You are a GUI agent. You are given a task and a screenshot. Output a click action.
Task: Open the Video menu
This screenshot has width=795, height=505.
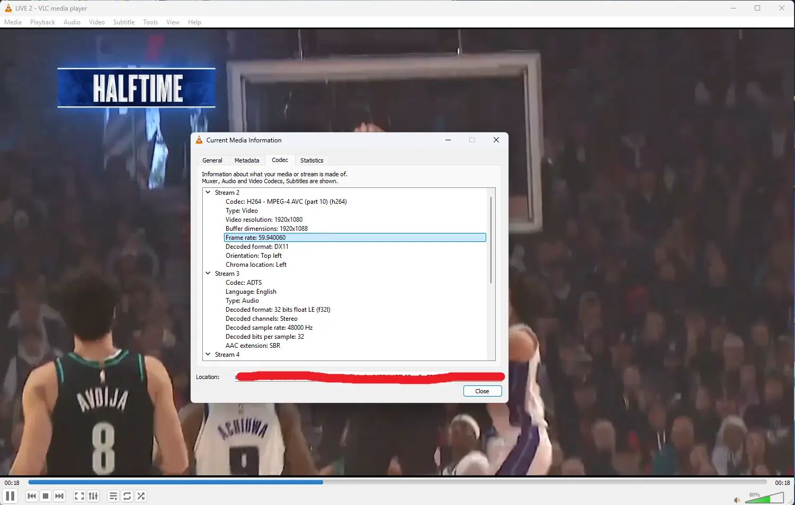[x=97, y=22]
